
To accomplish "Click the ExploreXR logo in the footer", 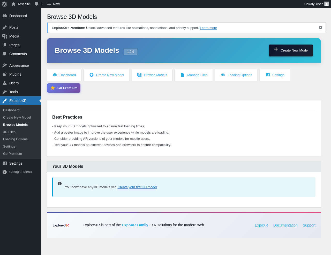I will (x=61, y=225).
